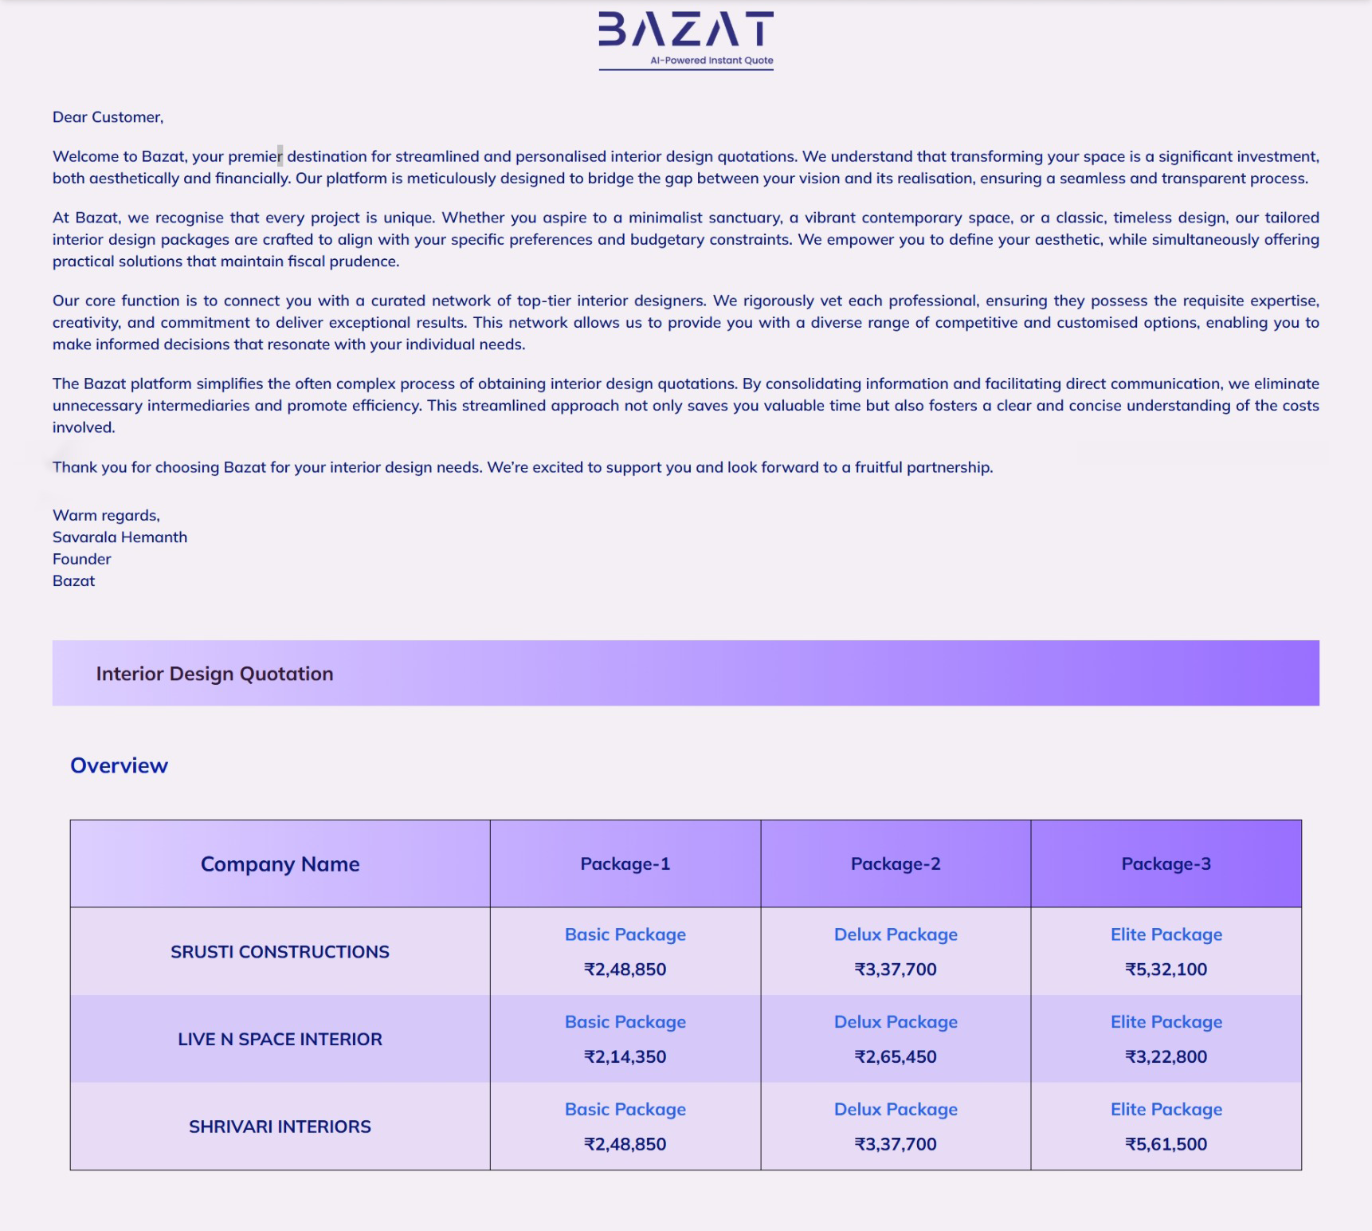Image resolution: width=1372 pixels, height=1231 pixels.
Task: Click ₹3,37,700 in the SRUSTI CONSTRUCTIONS row
Action: (896, 969)
